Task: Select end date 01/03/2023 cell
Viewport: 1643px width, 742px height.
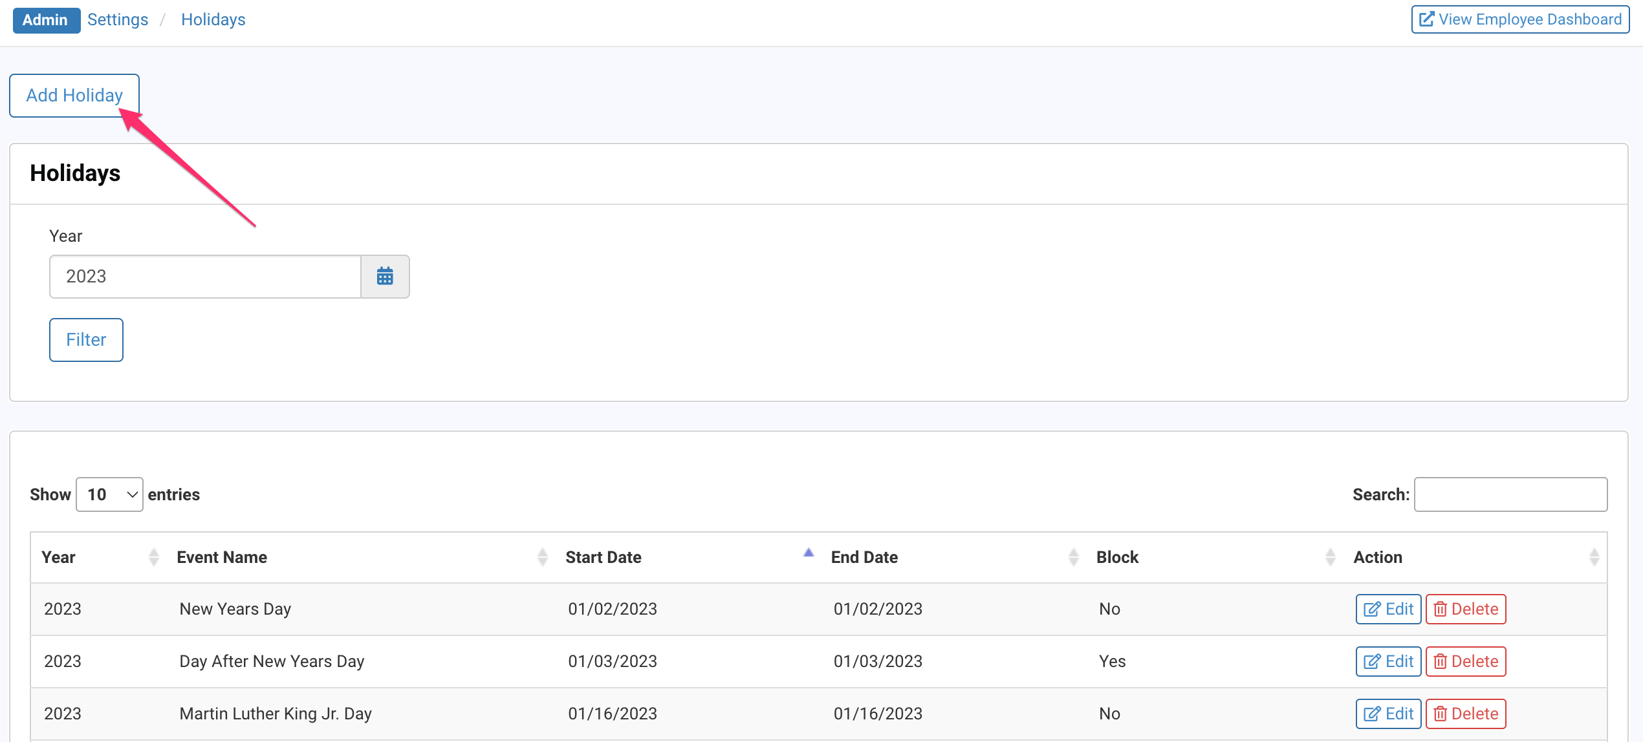Action: (878, 661)
